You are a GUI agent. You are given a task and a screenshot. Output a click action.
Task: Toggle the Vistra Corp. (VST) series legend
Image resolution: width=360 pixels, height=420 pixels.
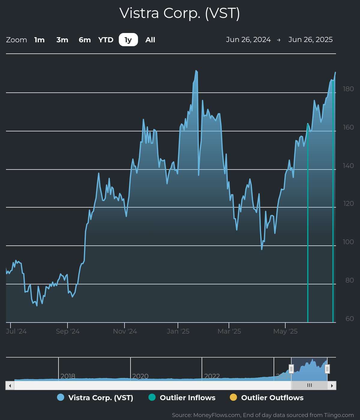coord(95,397)
